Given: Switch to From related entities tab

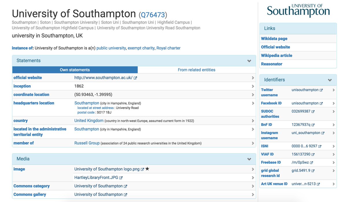Looking at the screenshot, I should (x=197, y=70).
